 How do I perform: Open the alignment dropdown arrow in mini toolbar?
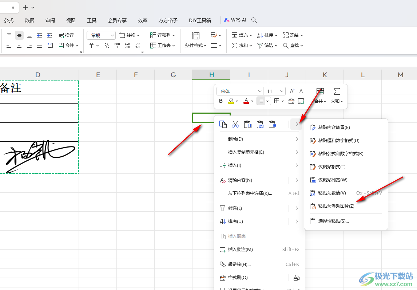point(267,101)
